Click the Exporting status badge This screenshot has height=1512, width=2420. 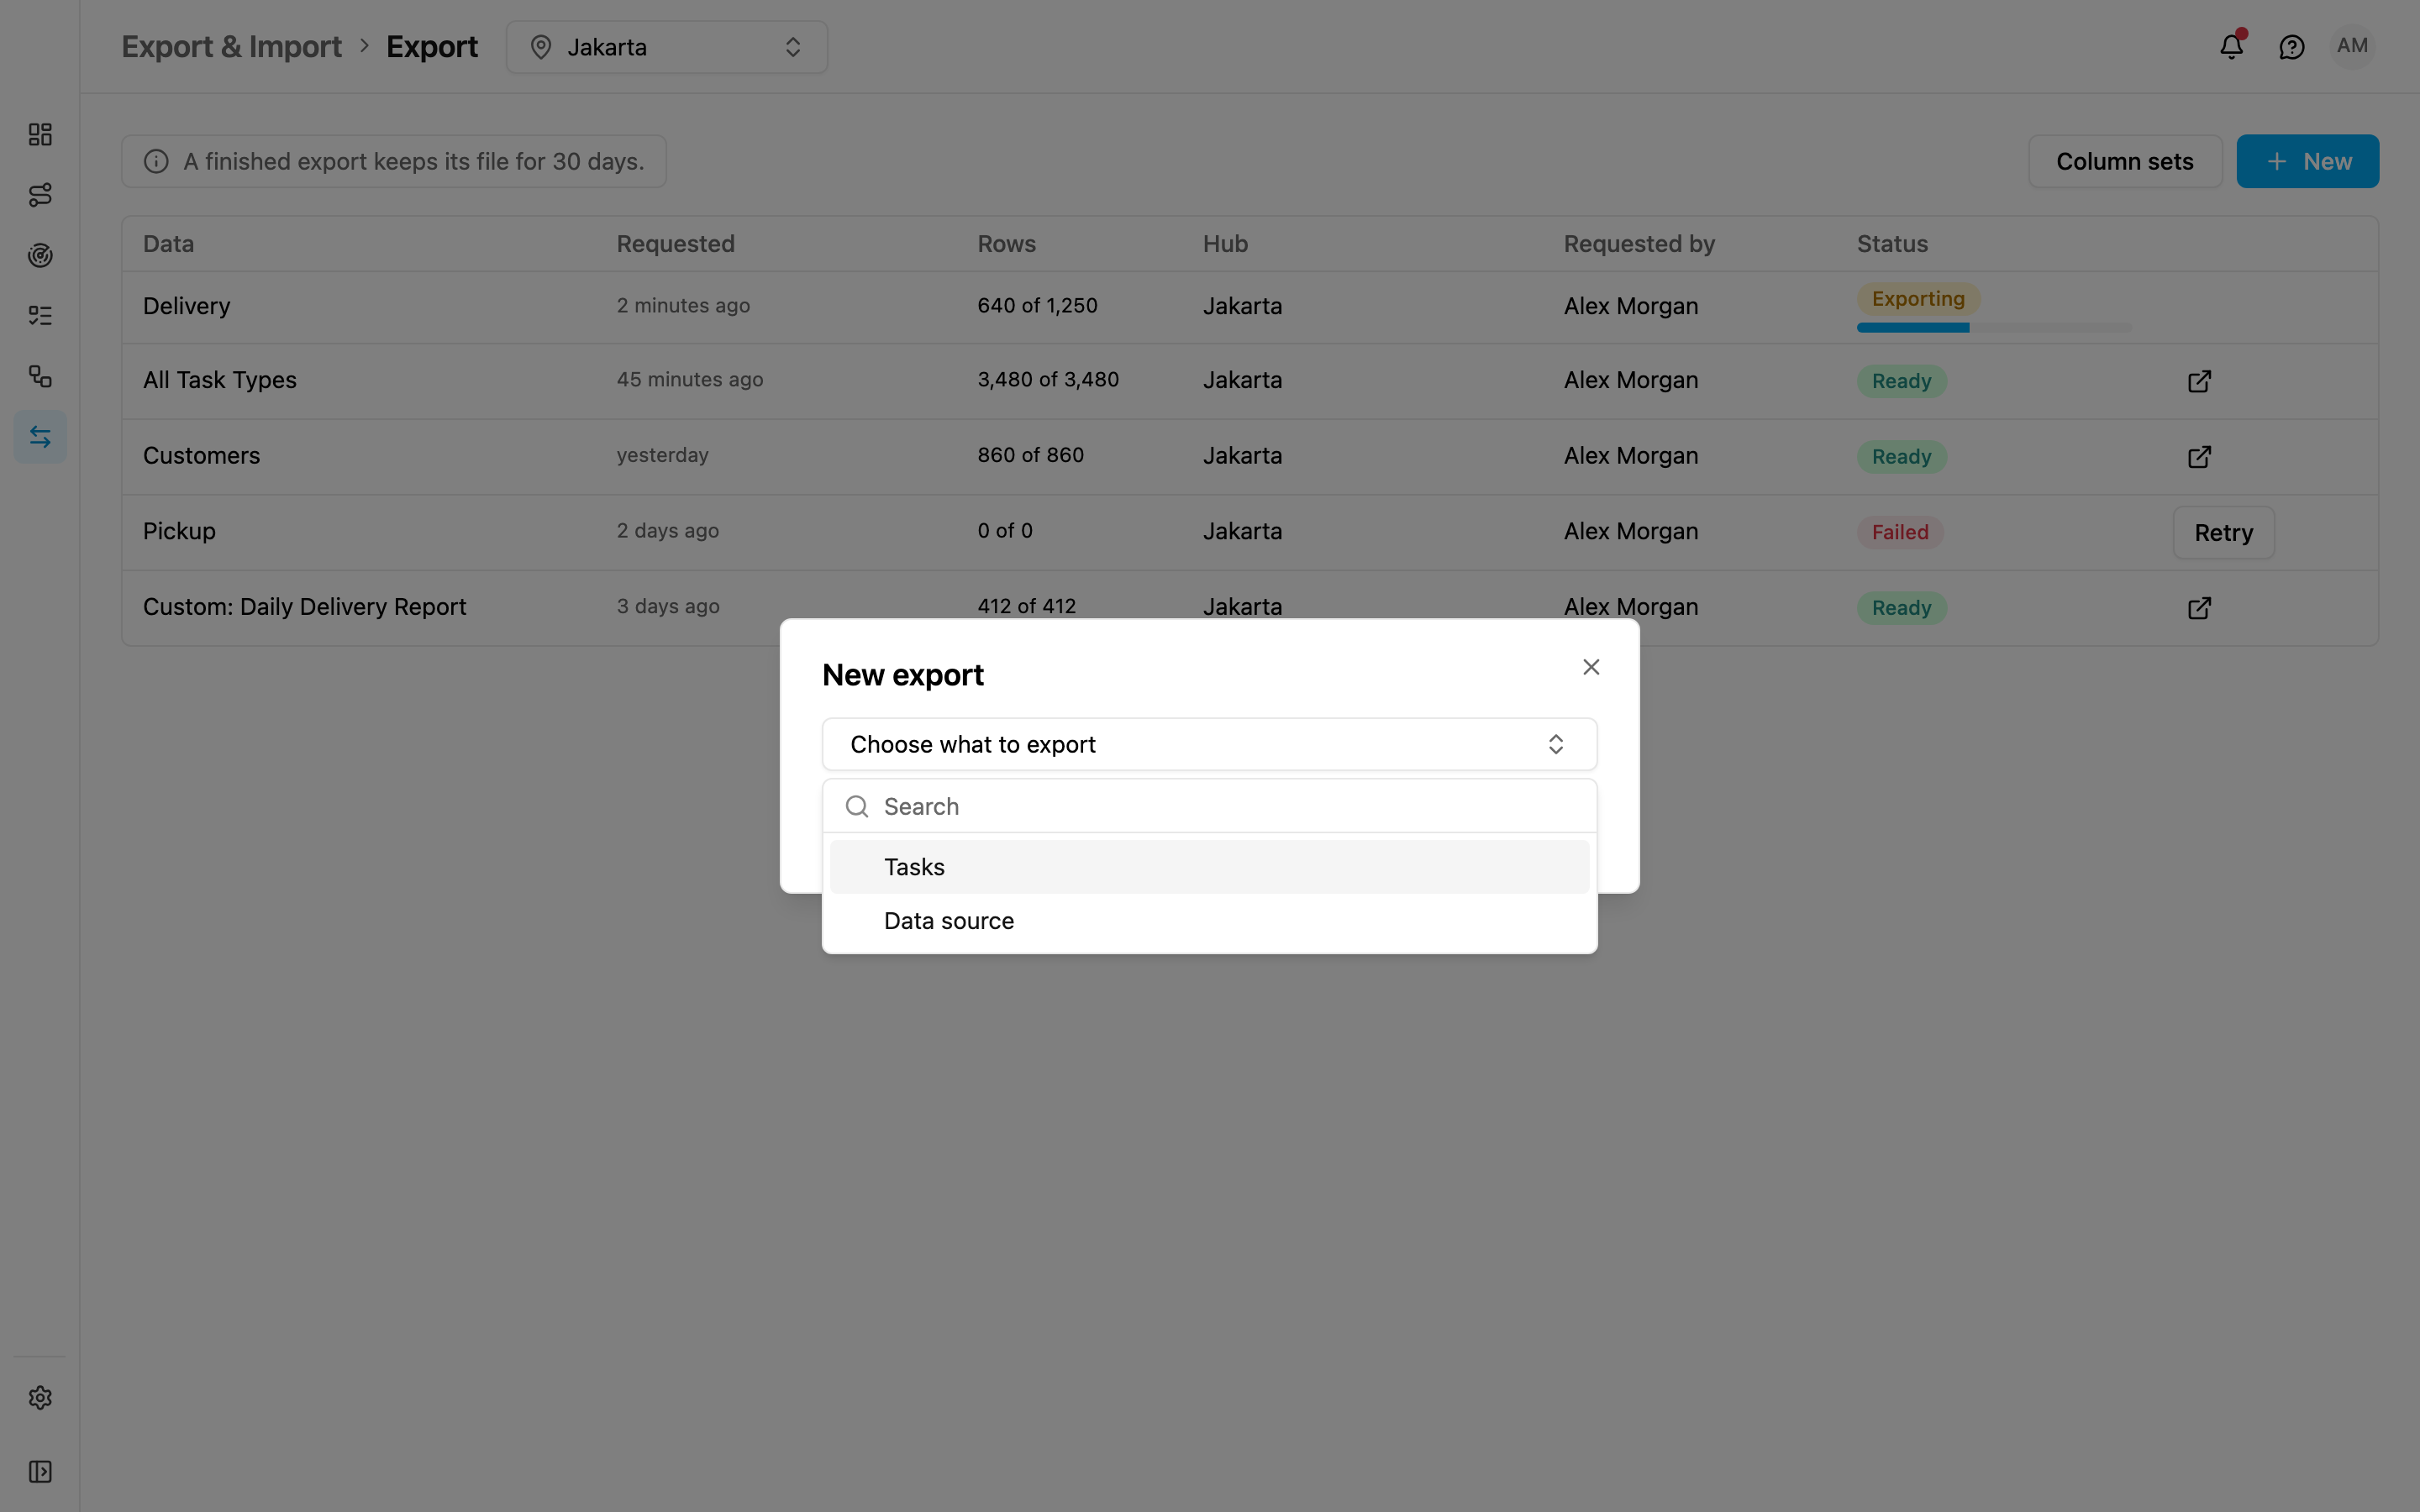pyautogui.click(x=1918, y=299)
